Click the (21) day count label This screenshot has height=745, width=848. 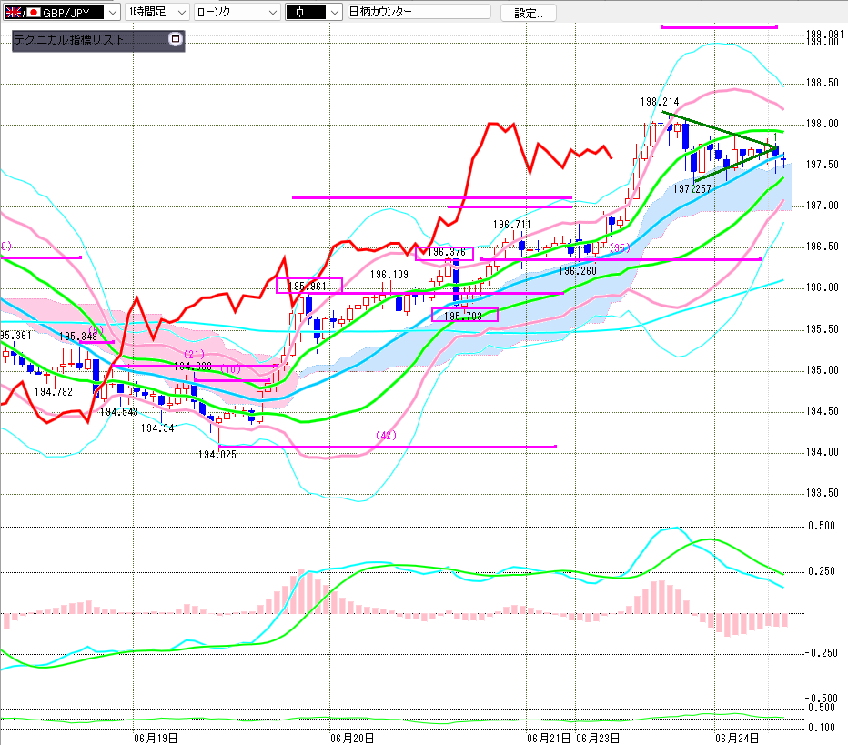(x=194, y=354)
